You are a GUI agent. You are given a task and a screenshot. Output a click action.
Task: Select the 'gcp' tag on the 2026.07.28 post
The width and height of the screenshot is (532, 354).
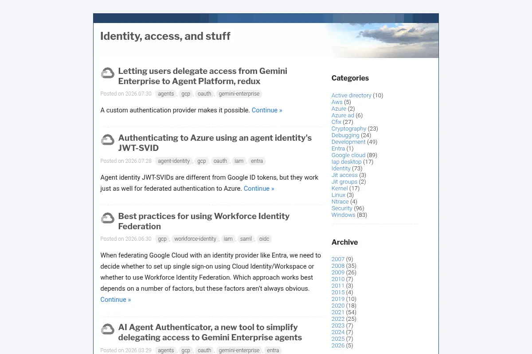[202, 161]
